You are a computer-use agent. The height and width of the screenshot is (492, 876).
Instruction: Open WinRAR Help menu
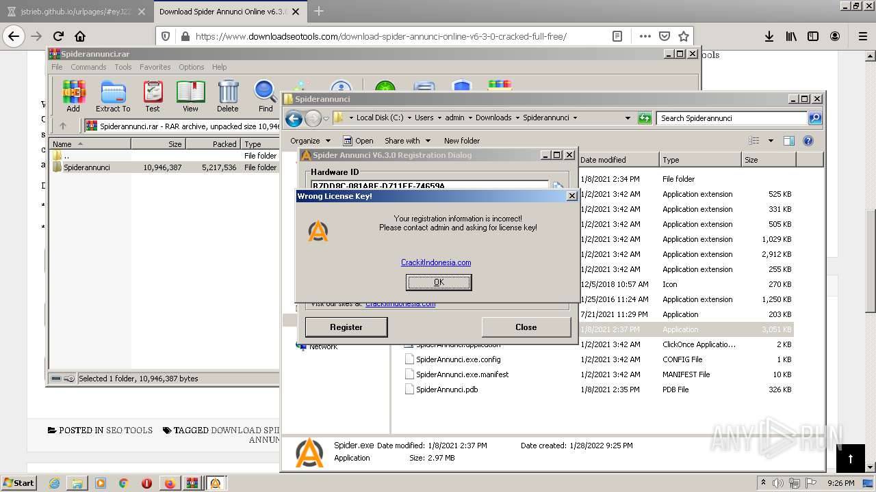click(x=219, y=67)
